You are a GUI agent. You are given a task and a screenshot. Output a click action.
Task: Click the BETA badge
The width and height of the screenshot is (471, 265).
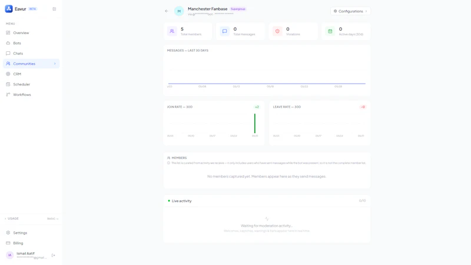pyautogui.click(x=33, y=9)
